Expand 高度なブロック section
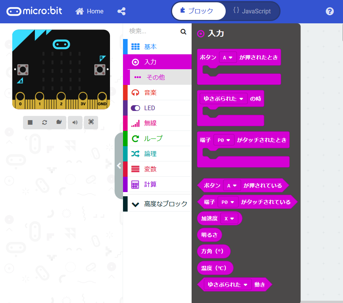This screenshot has width=343, height=303. pos(157,204)
